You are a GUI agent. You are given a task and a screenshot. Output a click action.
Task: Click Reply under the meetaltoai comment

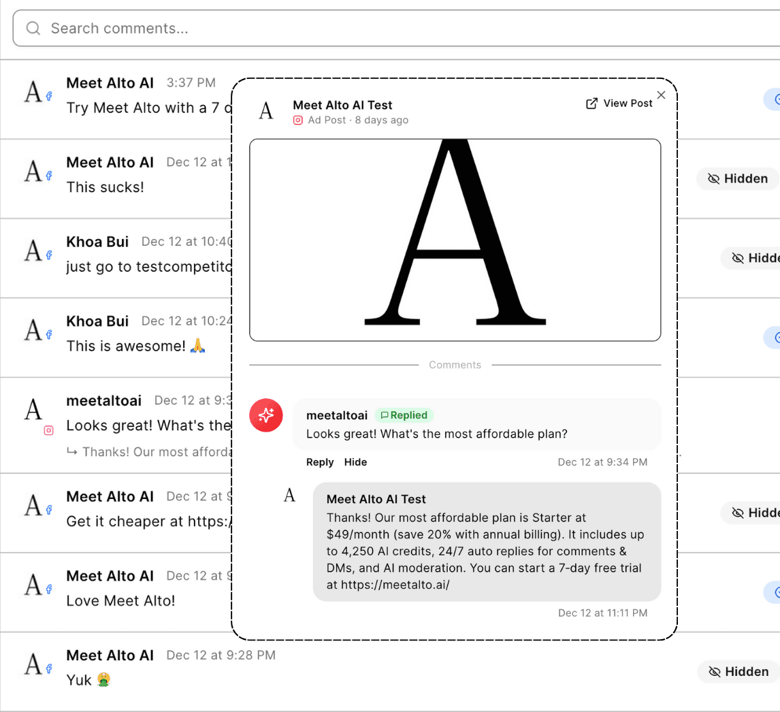(320, 462)
